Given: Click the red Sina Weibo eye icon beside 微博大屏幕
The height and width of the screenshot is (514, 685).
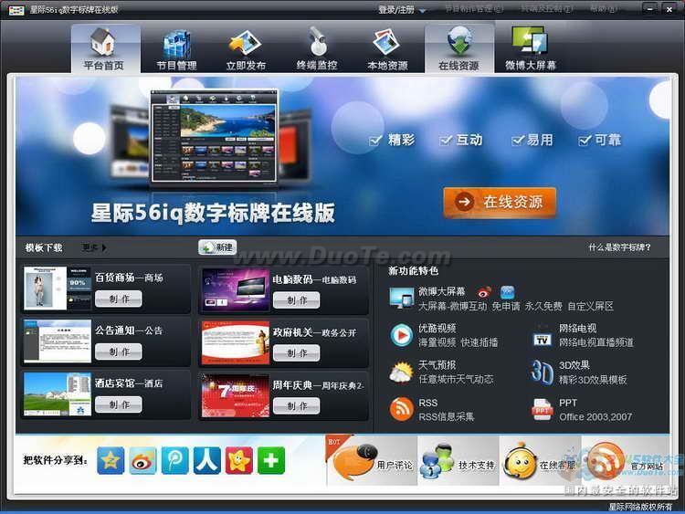Looking at the screenshot, I should 483,292.
